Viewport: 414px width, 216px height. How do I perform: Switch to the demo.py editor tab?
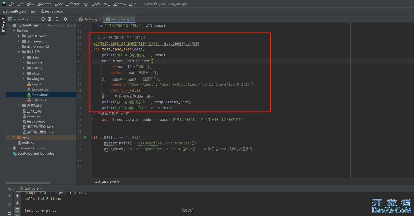[90, 19]
